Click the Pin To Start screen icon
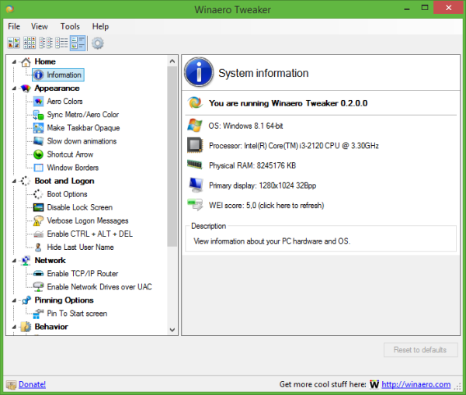The height and width of the screenshot is (395, 466). [x=38, y=314]
